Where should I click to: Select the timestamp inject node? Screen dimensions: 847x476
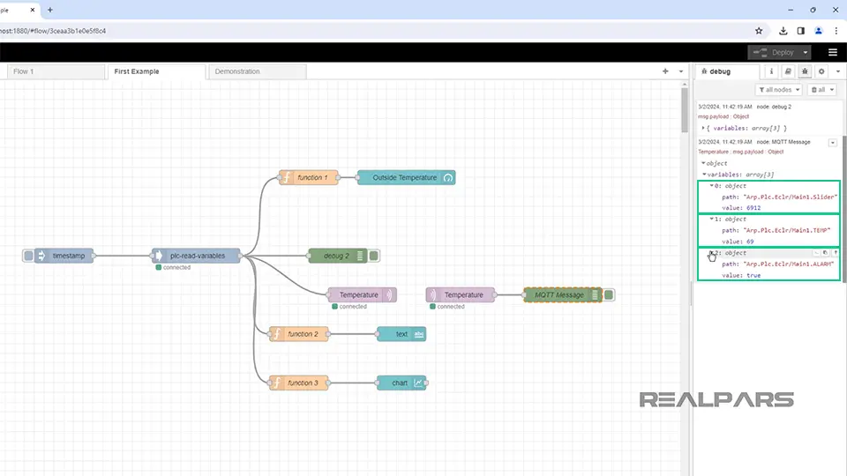point(64,256)
